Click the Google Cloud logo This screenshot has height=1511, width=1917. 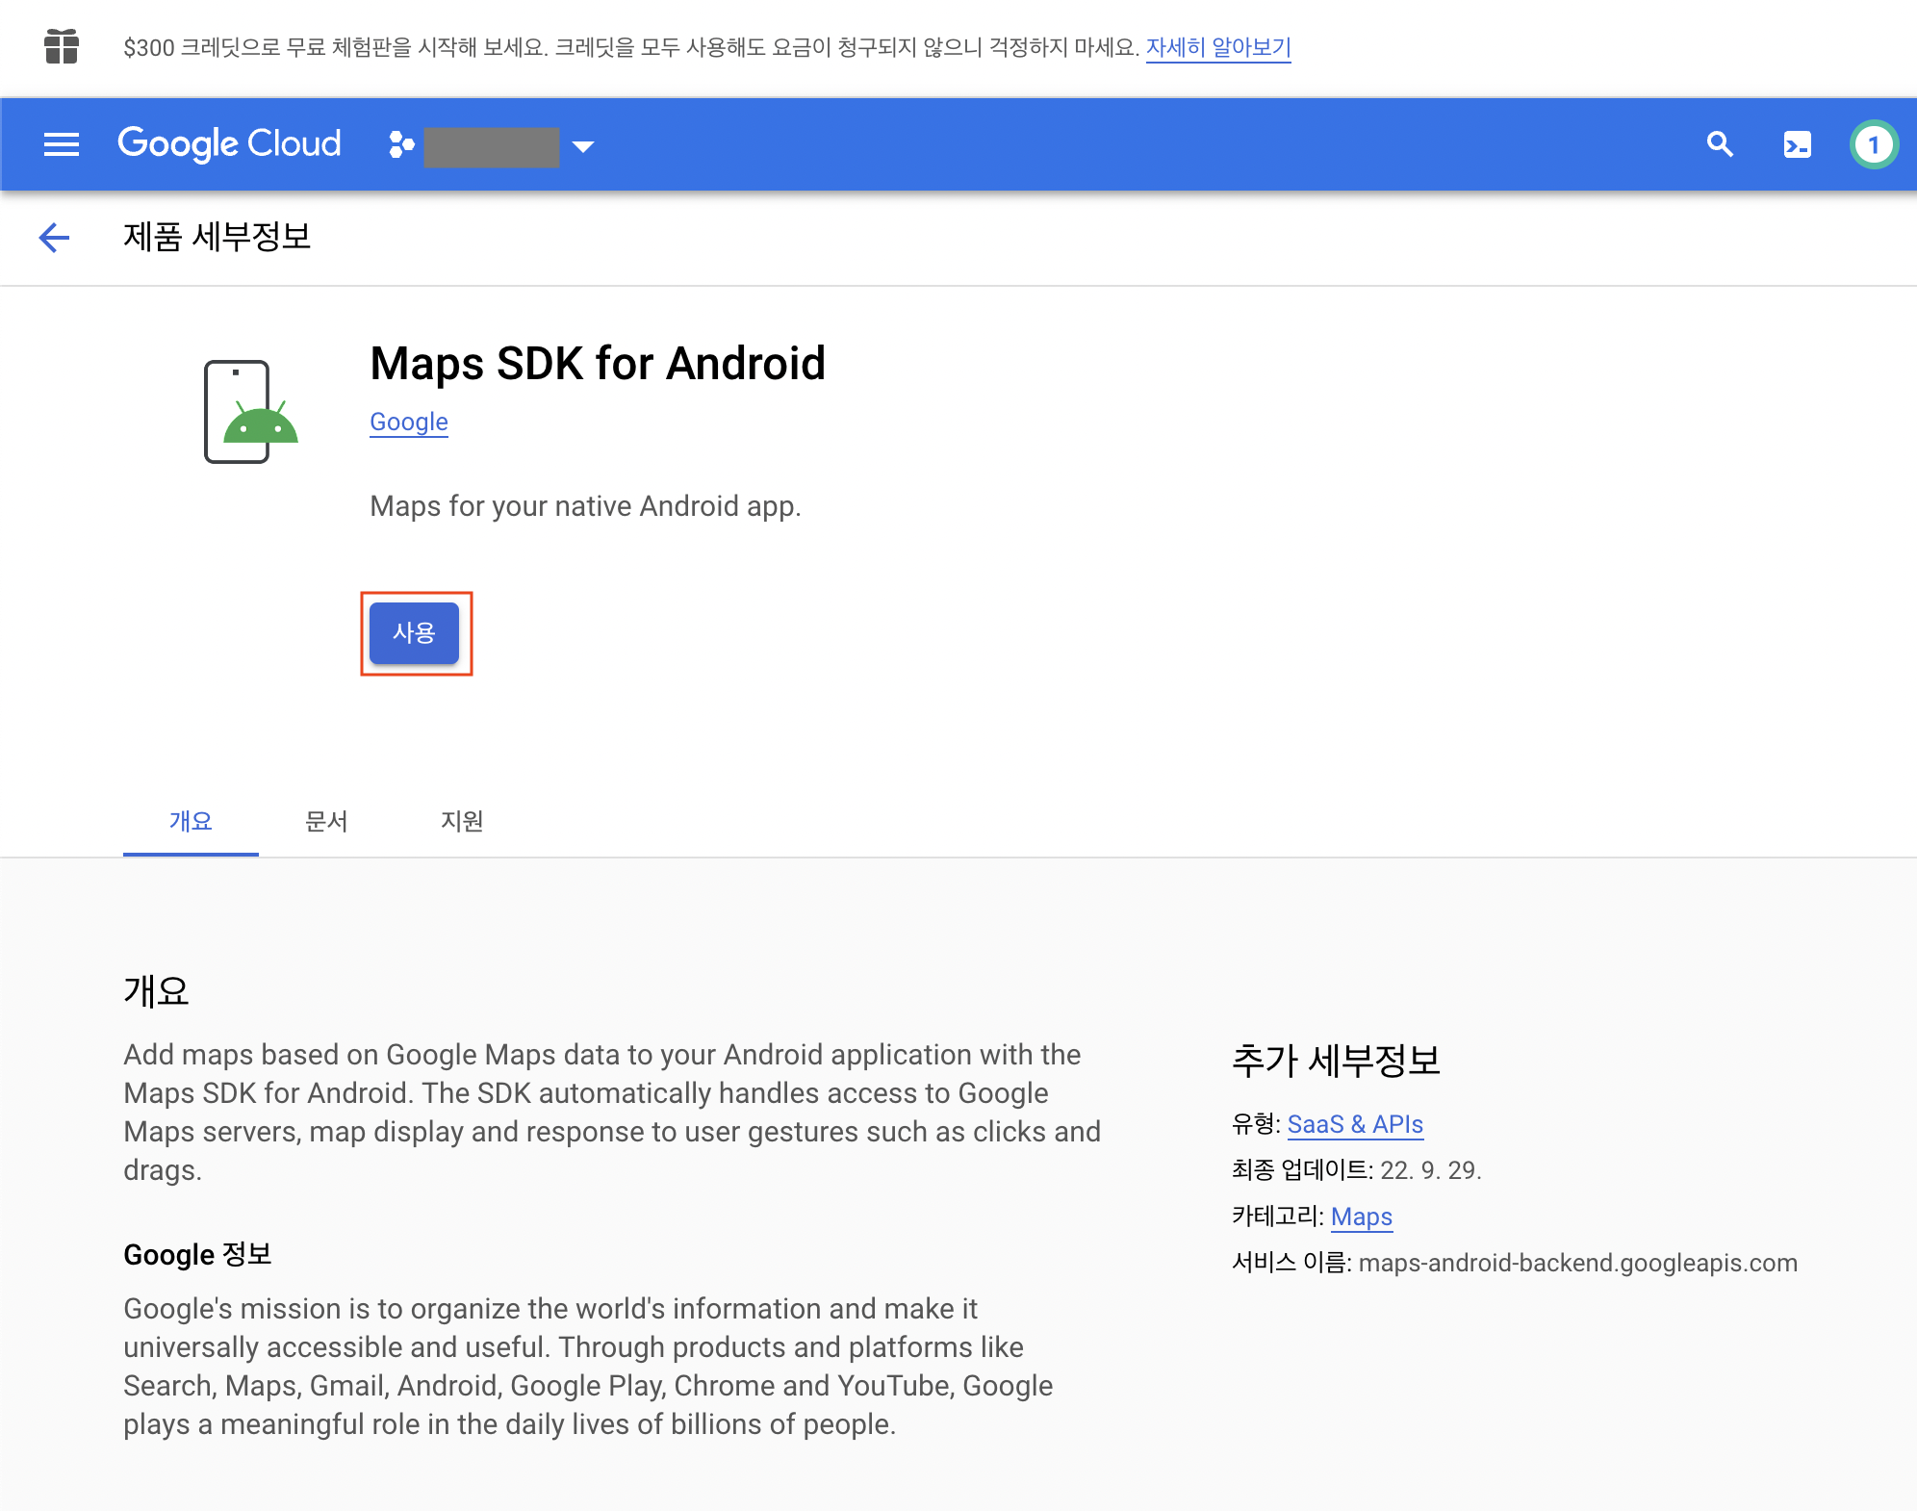tap(229, 144)
